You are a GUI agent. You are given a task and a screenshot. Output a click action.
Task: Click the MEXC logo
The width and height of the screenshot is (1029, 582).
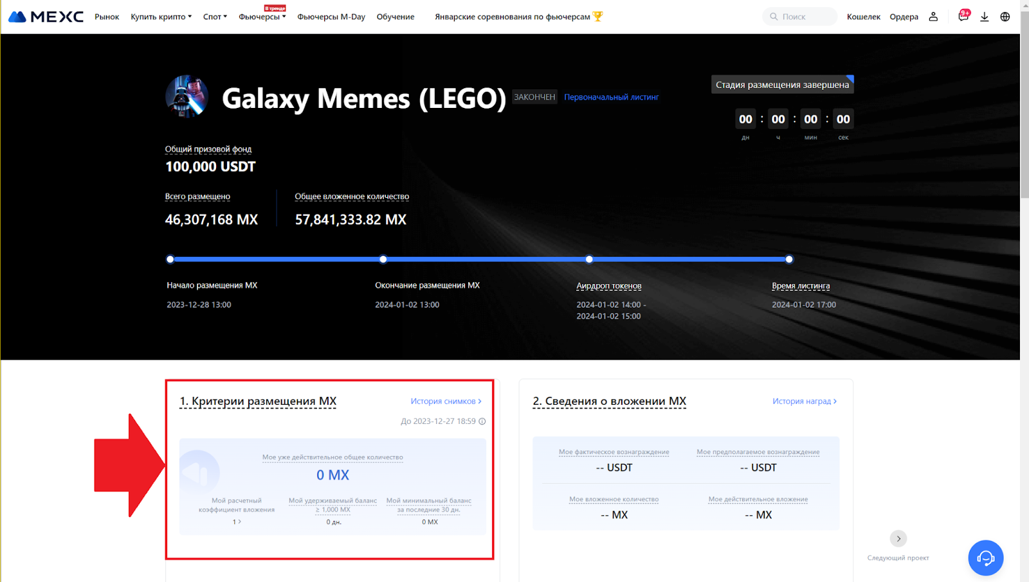click(x=46, y=17)
